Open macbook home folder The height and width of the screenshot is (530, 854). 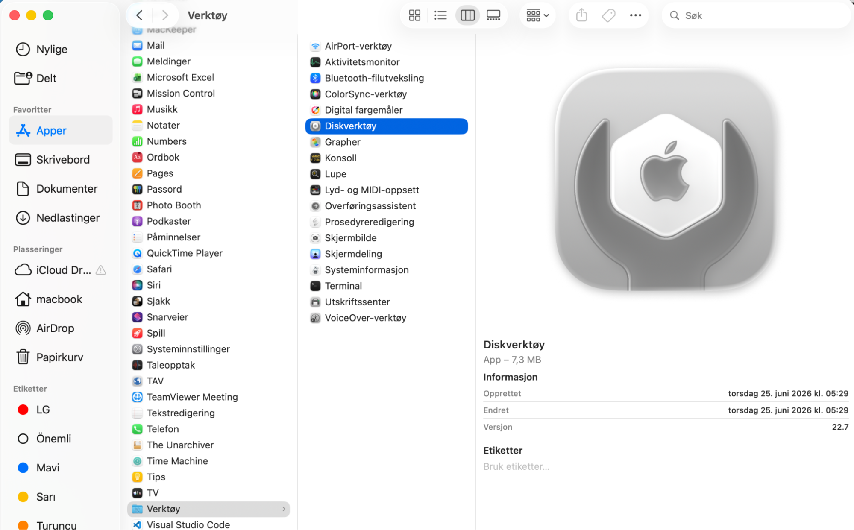coord(60,299)
